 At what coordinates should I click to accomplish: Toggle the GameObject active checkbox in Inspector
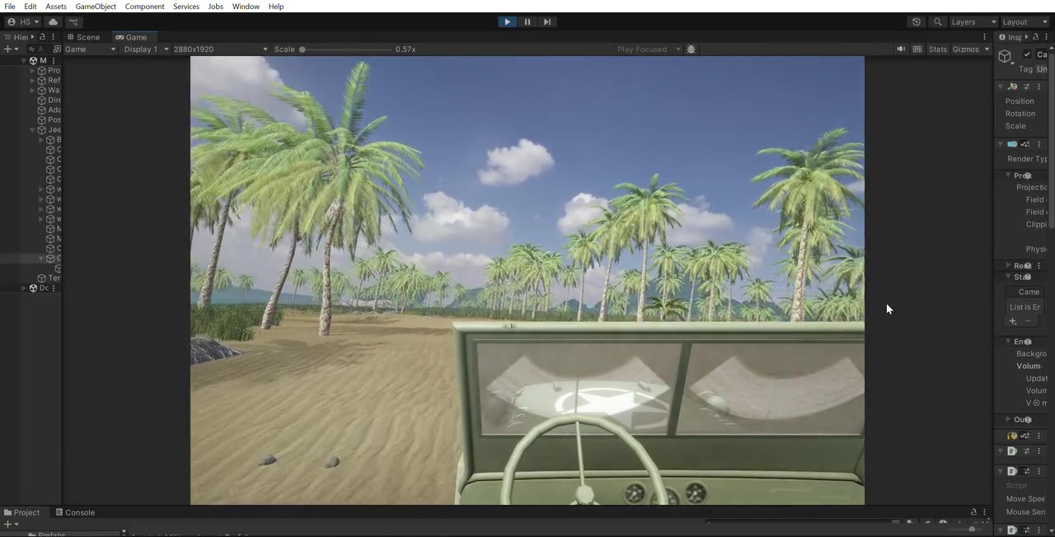click(x=1027, y=54)
